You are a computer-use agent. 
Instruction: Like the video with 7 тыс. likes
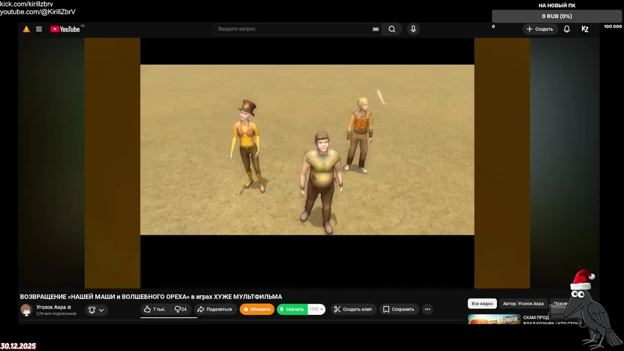point(155,310)
